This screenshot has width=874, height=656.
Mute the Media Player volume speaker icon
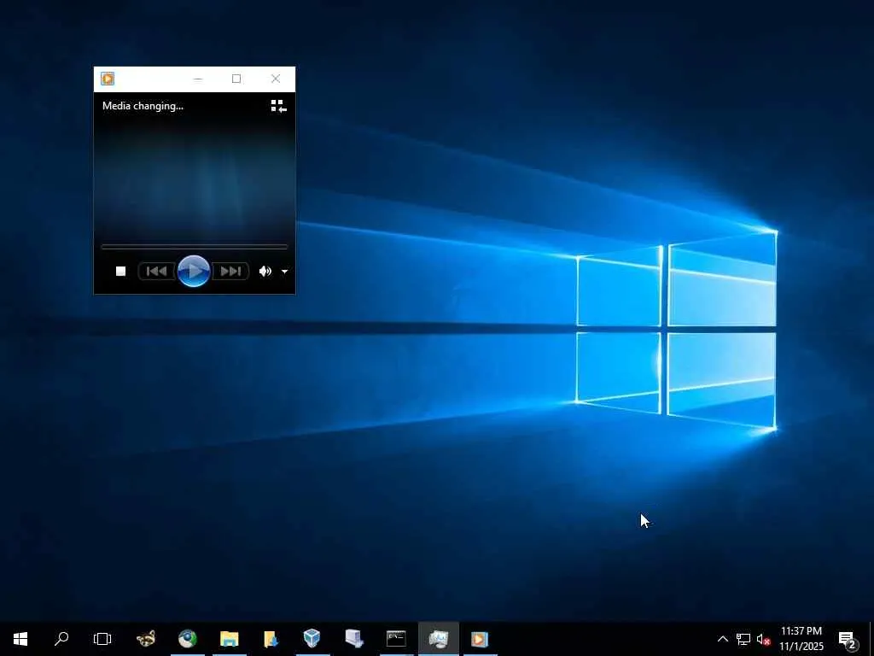point(265,271)
